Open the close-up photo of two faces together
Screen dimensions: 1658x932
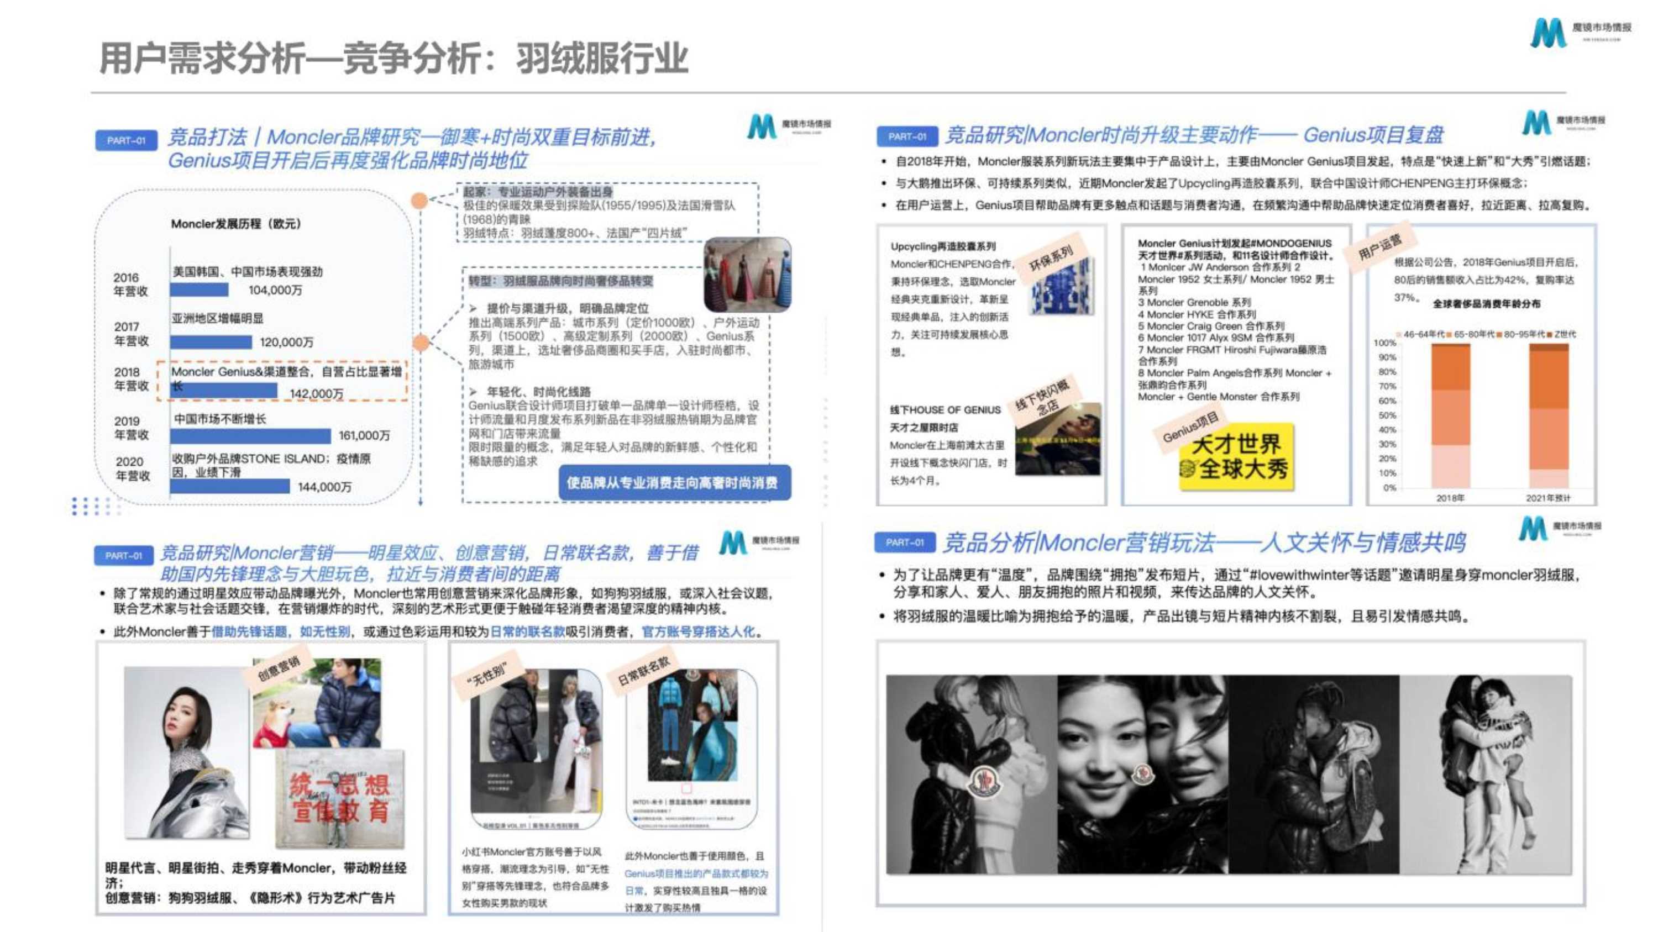pos(1143,775)
